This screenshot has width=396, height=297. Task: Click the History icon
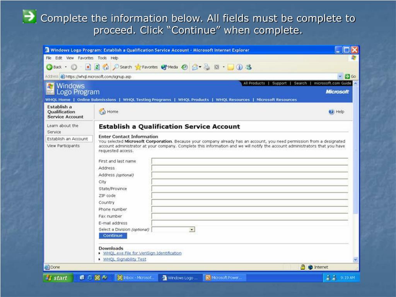pyautogui.click(x=184, y=67)
